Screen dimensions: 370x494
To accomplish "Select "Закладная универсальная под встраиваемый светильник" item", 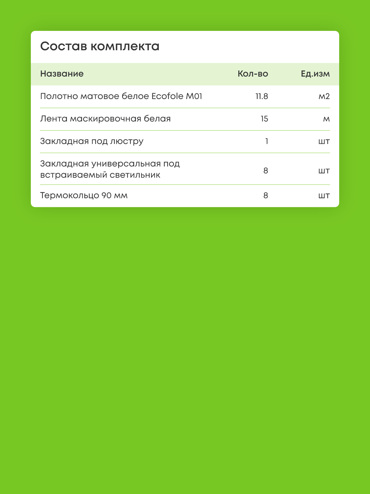I will tap(110, 169).
